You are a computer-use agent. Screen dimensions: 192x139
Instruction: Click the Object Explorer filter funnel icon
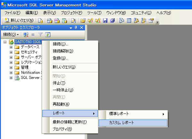pos(40,35)
